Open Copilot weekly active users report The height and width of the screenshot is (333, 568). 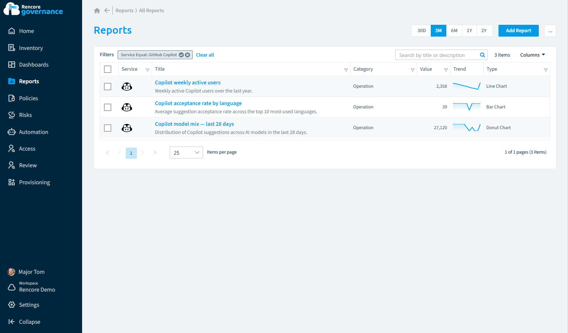(188, 83)
